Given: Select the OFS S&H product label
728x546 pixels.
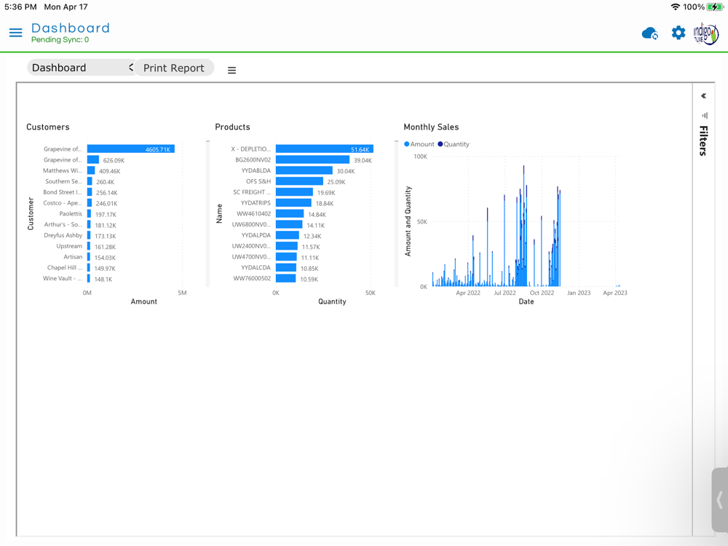Looking at the screenshot, I should click(x=258, y=181).
